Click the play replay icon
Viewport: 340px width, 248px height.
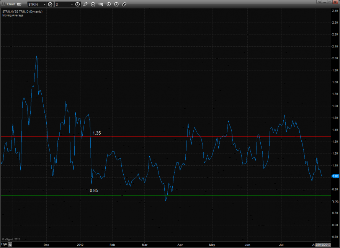(x=109, y=4)
